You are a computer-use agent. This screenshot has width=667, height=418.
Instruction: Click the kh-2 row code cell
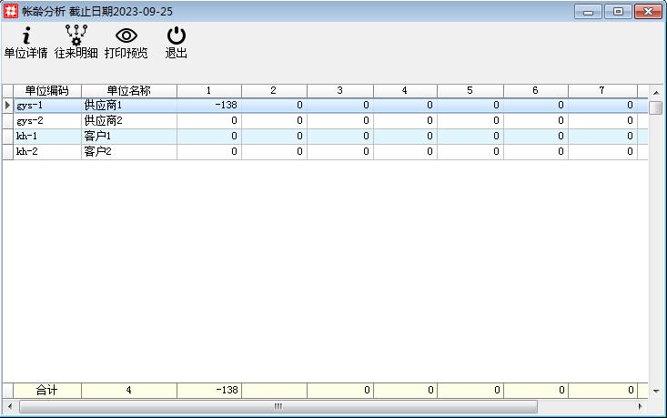coord(47,152)
